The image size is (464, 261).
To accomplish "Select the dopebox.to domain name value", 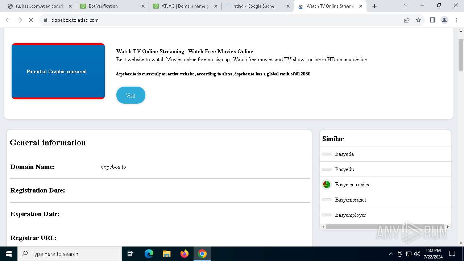I will click(113, 167).
